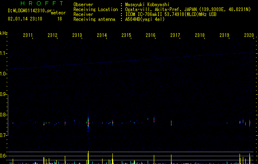Click the A504HB(yagi 4el) antenna text
Image resolution: width=258 pixels, height=164 pixels.
[x=145, y=19]
